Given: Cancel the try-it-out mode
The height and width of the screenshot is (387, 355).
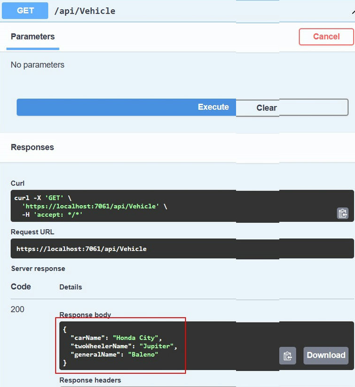Looking at the screenshot, I should [326, 37].
